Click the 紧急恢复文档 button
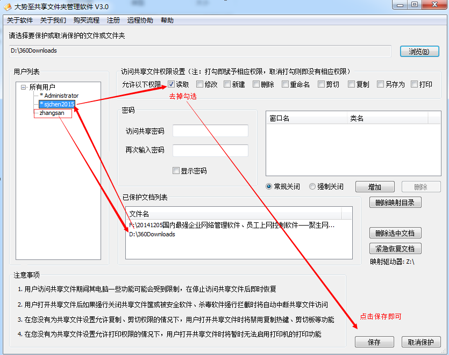The height and width of the screenshot is (355, 449). click(x=395, y=249)
